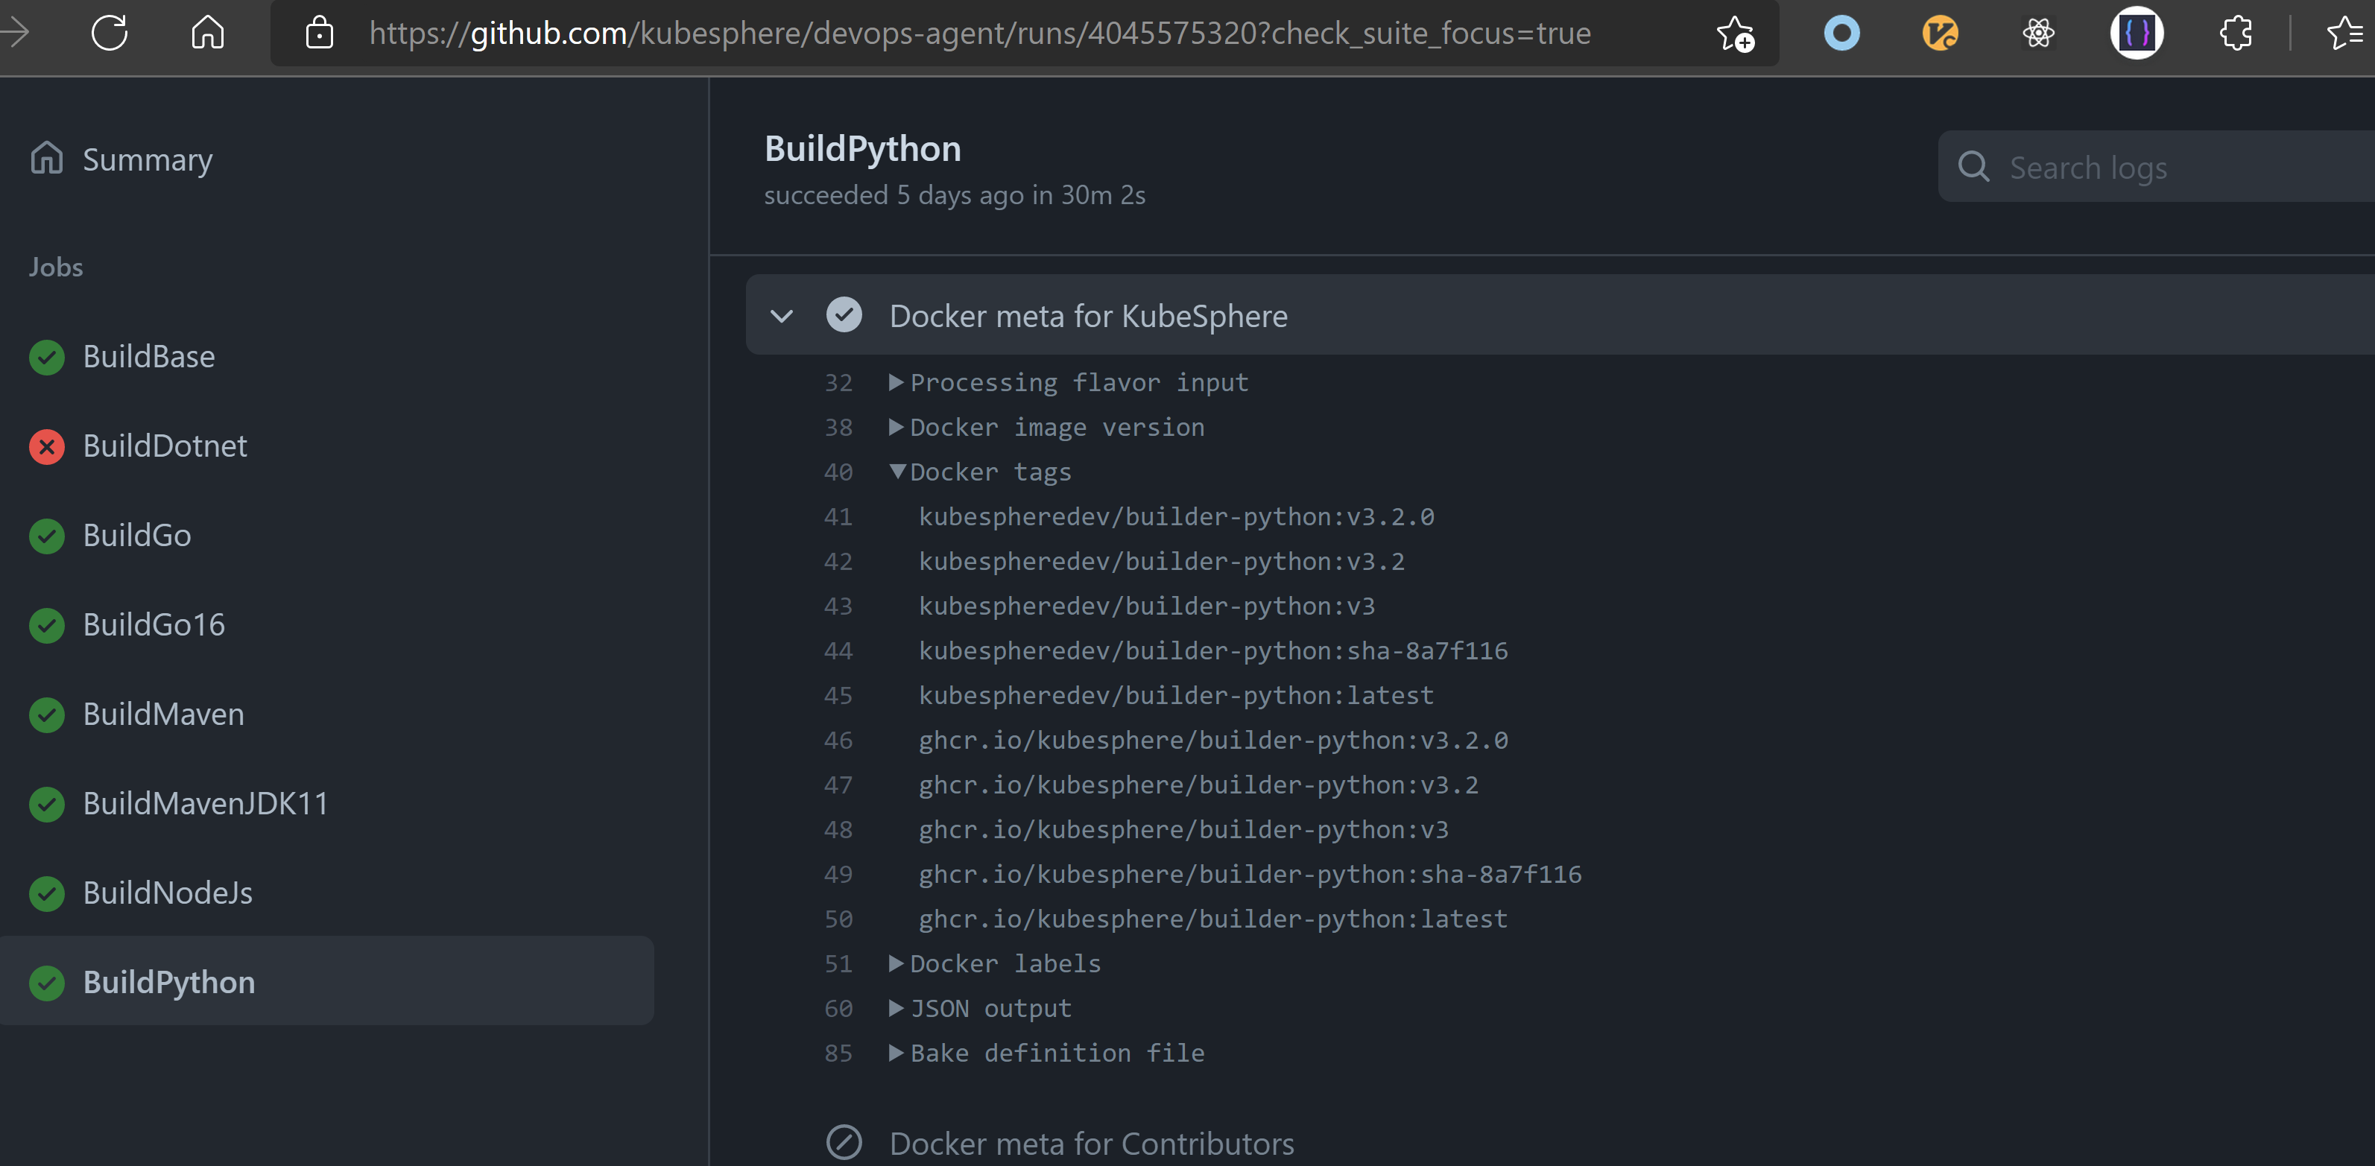Reload the current page

[109, 34]
